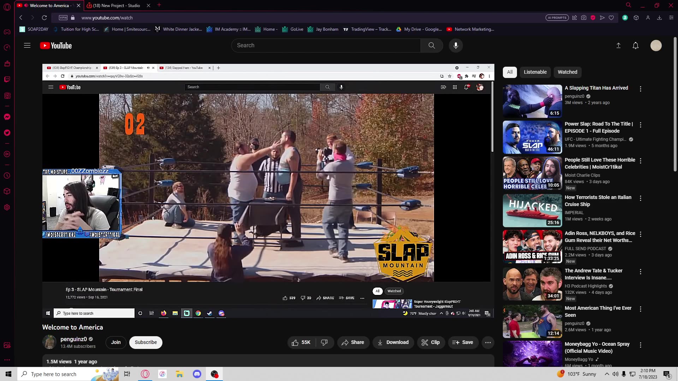Open YouTube notifications bell
The image size is (678, 381).
tap(635, 46)
